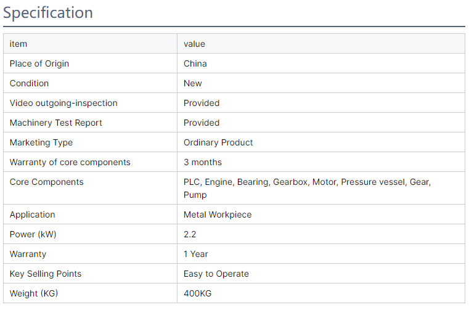
Task: Click the Machinery Test Report label
Action: [x=56, y=123]
